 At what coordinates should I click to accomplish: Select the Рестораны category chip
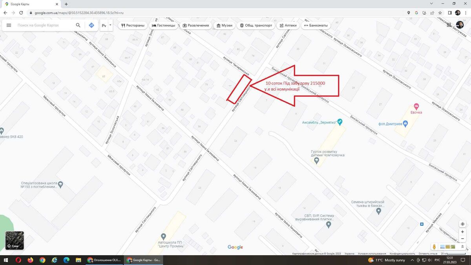[133, 26]
